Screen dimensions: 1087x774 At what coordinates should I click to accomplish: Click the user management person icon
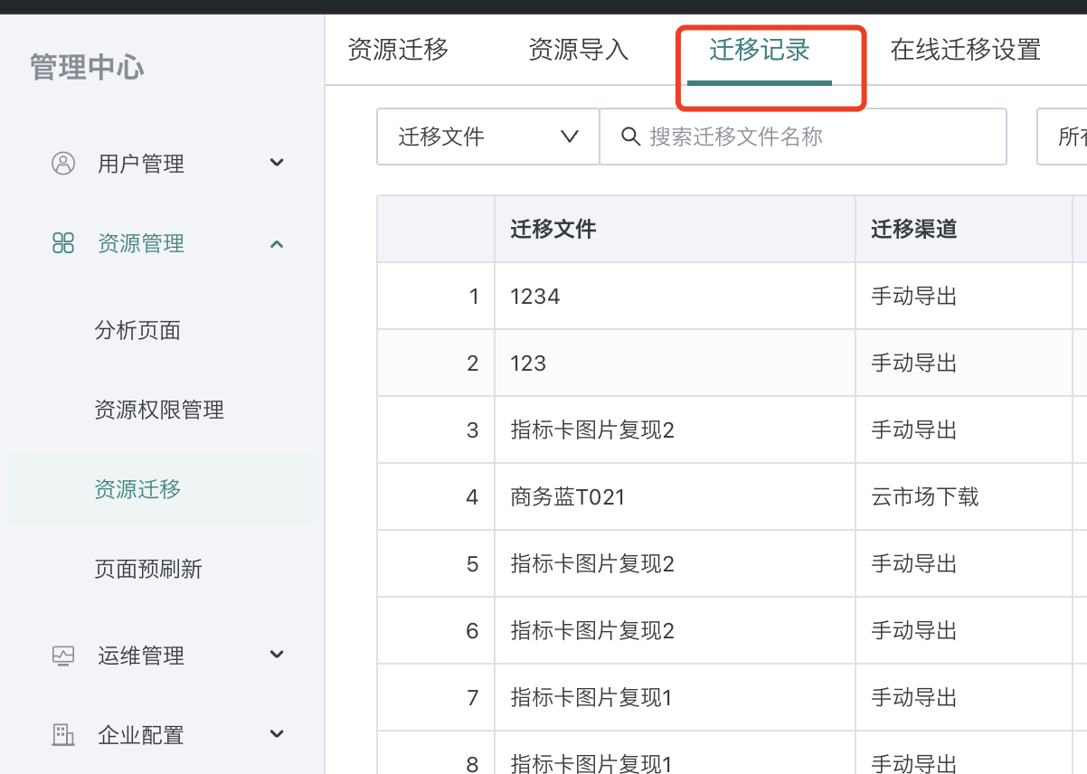pos(63,164)
